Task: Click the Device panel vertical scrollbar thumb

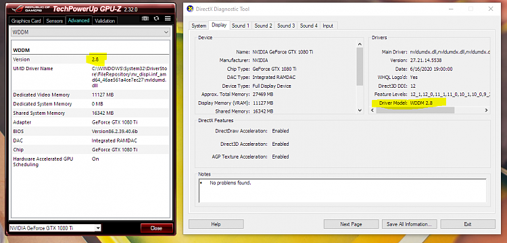Action: 360,66
